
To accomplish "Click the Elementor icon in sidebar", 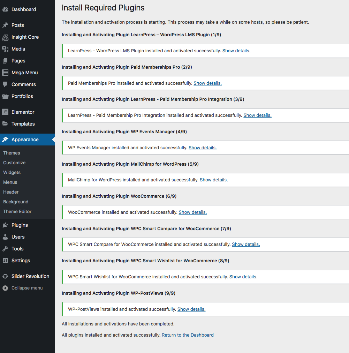I will point(5,112).
